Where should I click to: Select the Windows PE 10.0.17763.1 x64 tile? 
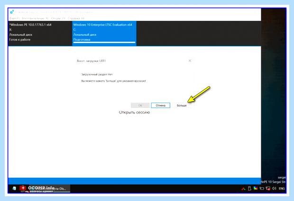(40, 33)
